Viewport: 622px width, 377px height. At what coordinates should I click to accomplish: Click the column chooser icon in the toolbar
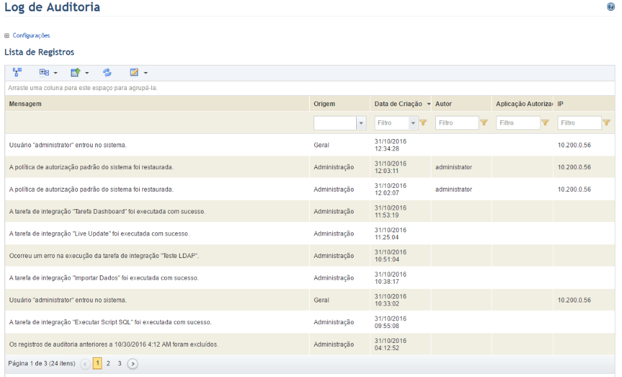(x=44, y=72)
